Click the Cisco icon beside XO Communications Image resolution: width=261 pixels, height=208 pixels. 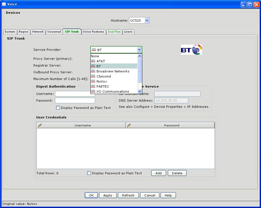pyautogui.click(x=93, y=92)
